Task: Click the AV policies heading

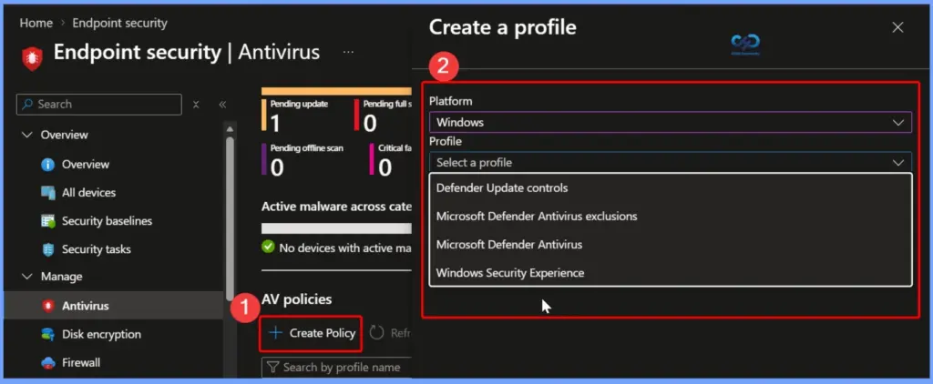Action: pos(296,299)
